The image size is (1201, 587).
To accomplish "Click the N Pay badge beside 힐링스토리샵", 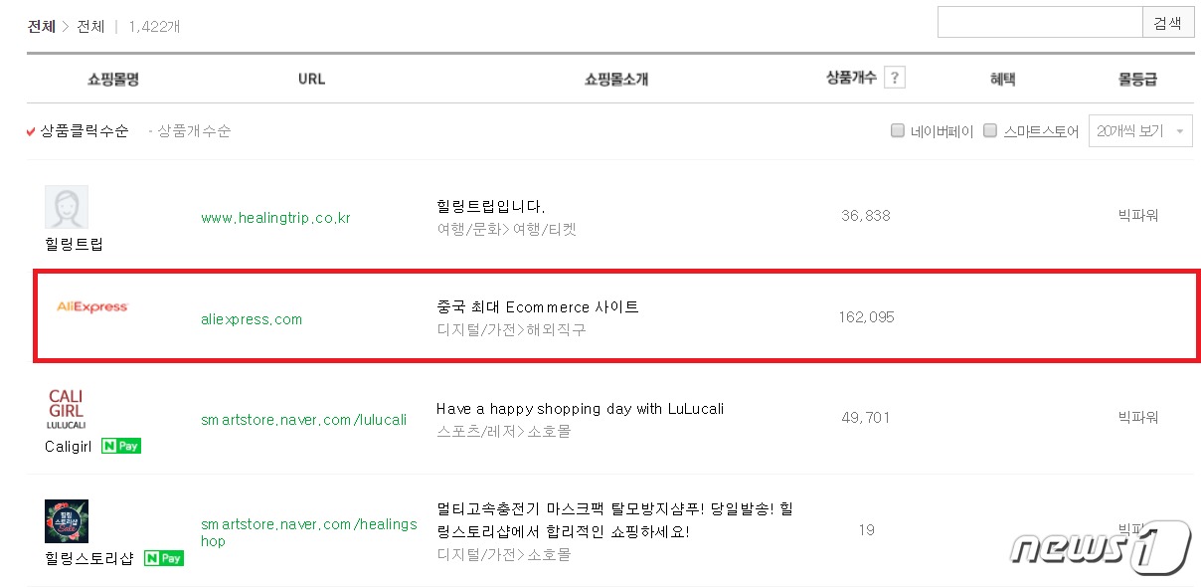I will coord(162,558).
